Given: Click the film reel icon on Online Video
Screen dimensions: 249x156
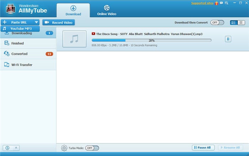Looking at the screenshot, I should [107, 8].
